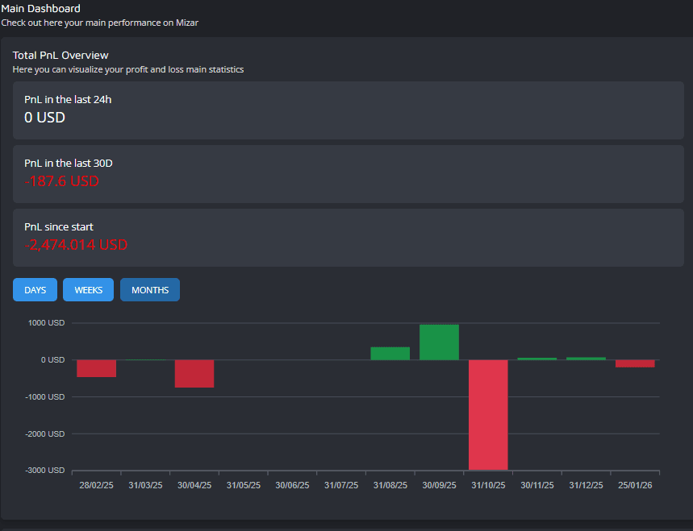Select the red bar for 25/01/26
Viewport: 693px width, 531px height.
(x=634, y=363)
